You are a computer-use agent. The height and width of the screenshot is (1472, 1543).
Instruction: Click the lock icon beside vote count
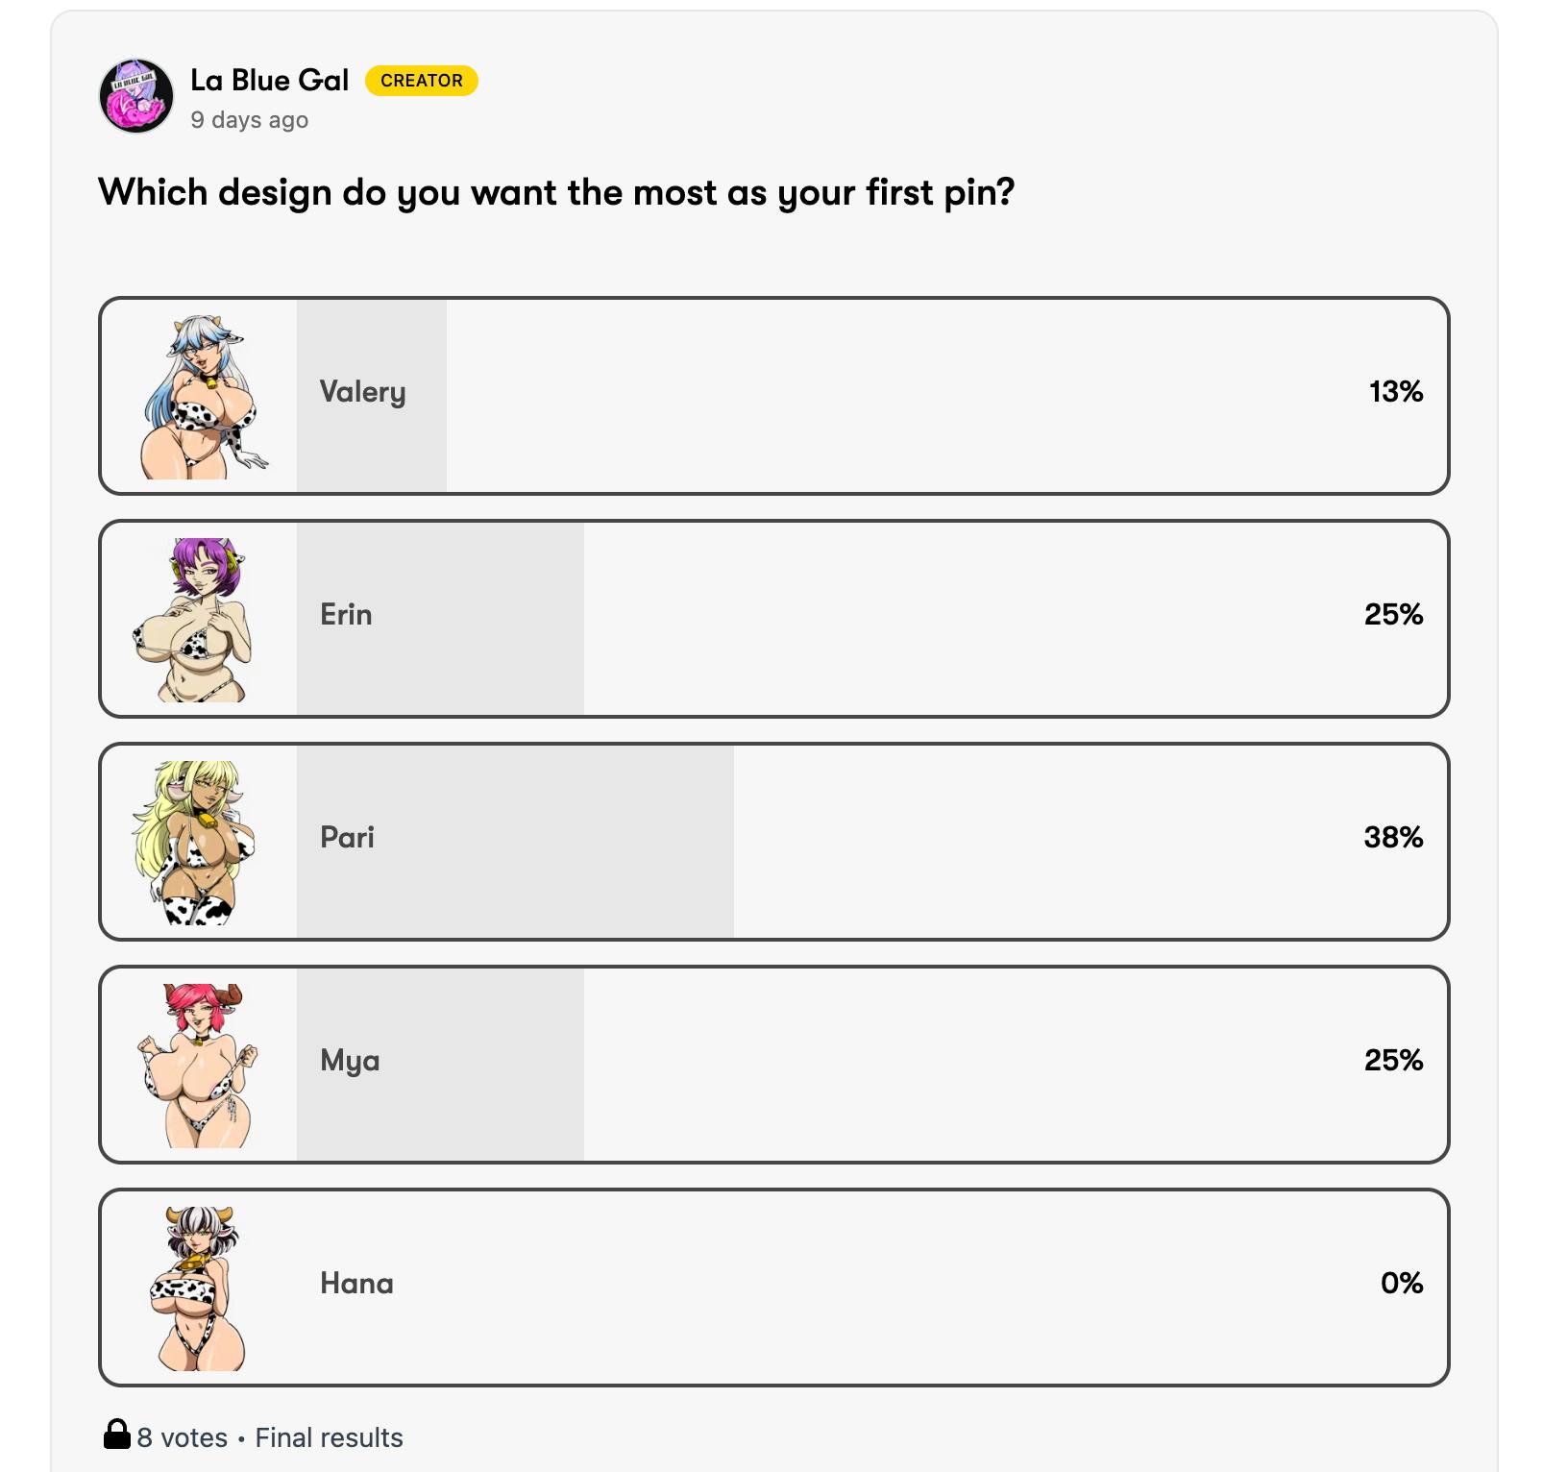click(x=116, y=1435)
